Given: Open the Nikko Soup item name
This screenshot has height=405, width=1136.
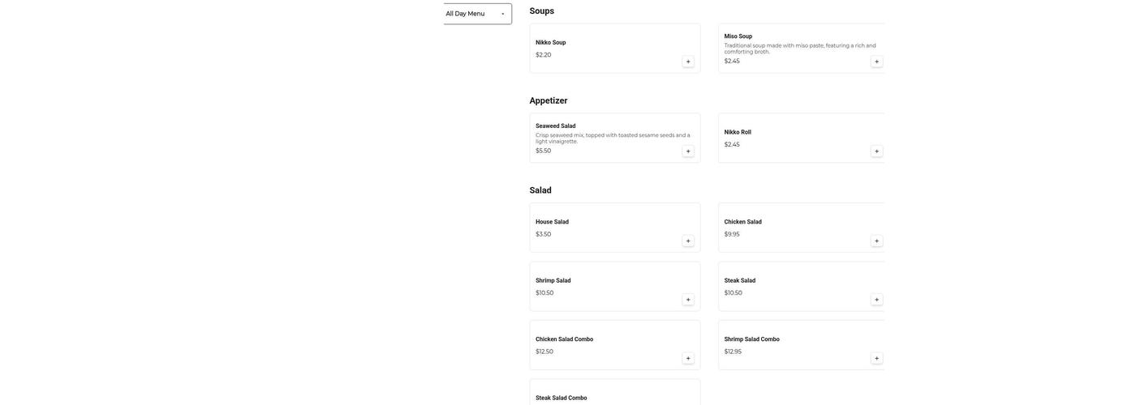Looking at the screenshot, I should 551,43.
